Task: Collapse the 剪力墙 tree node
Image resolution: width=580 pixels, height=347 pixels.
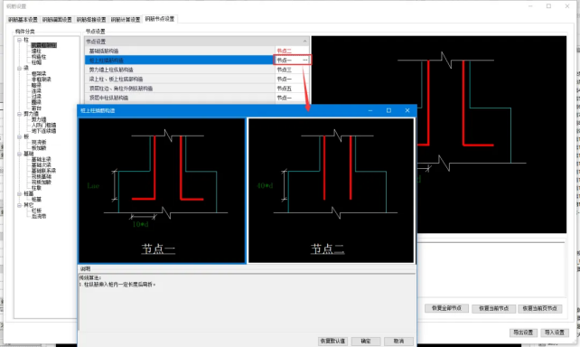Action: 19,114
